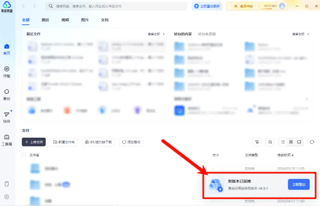Click the update app icon in popup
This screenshot has height=206, width=320.
(x=216, y=185)
